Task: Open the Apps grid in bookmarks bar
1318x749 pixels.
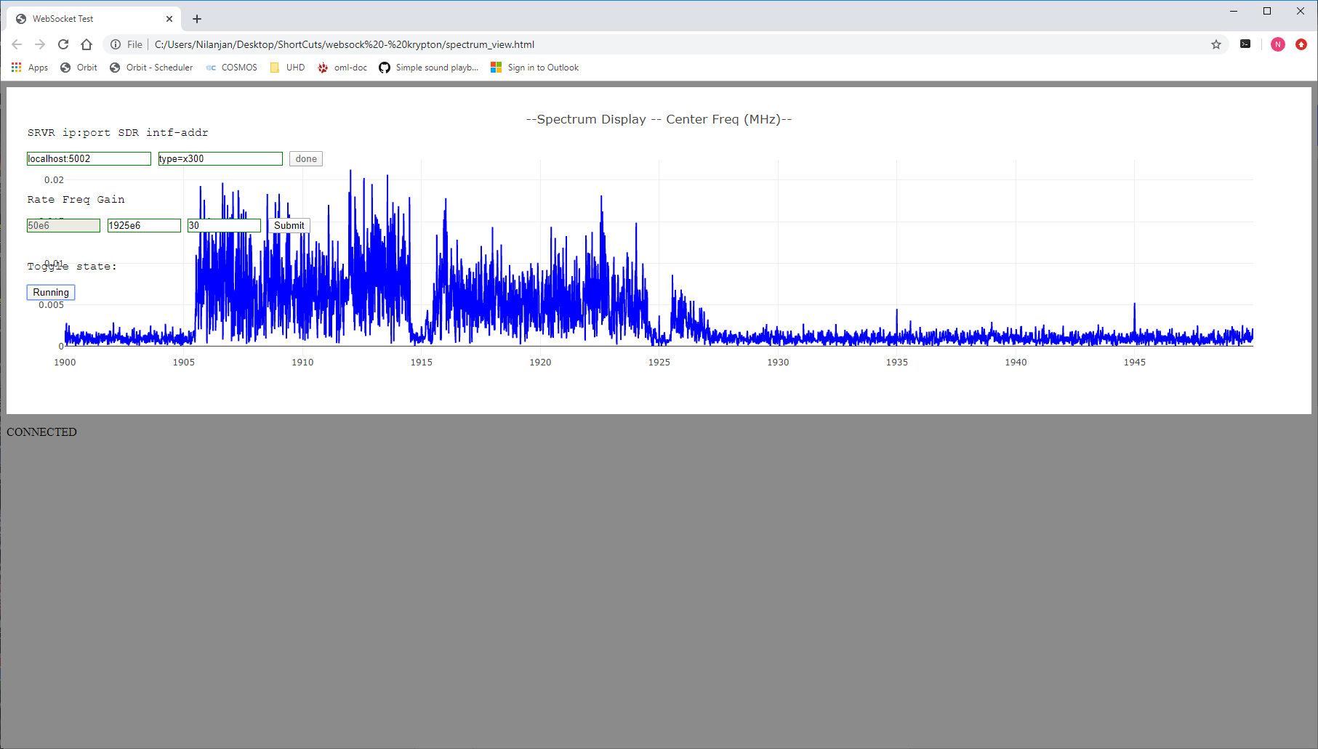Action: coord(30,68)
